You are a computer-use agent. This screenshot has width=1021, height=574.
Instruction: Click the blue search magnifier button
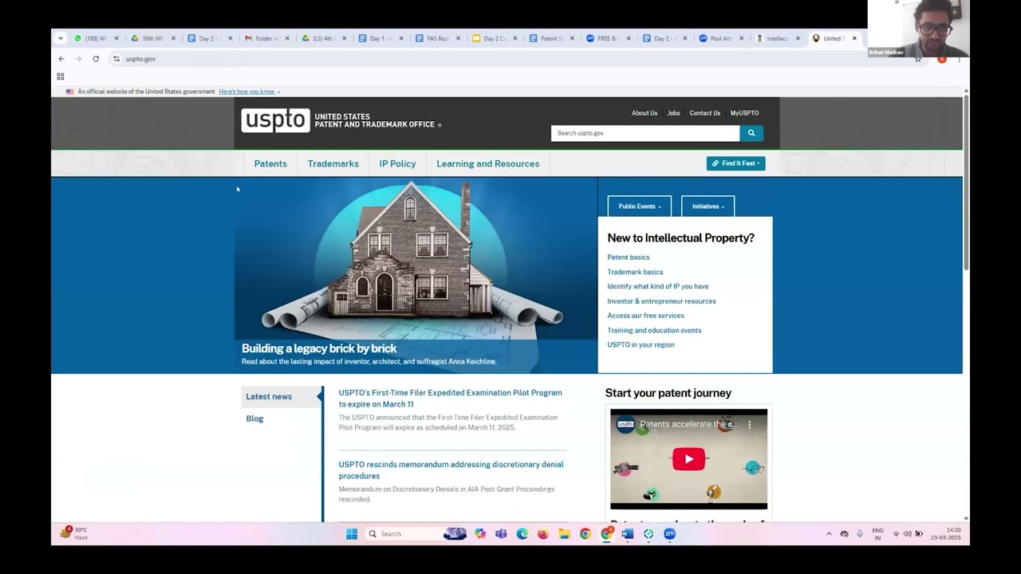(751, 133)
